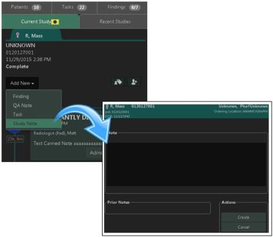Screen dimensions: 273x237
Task: Click the Create button in Actions
Action: click(x=243, y=218)
